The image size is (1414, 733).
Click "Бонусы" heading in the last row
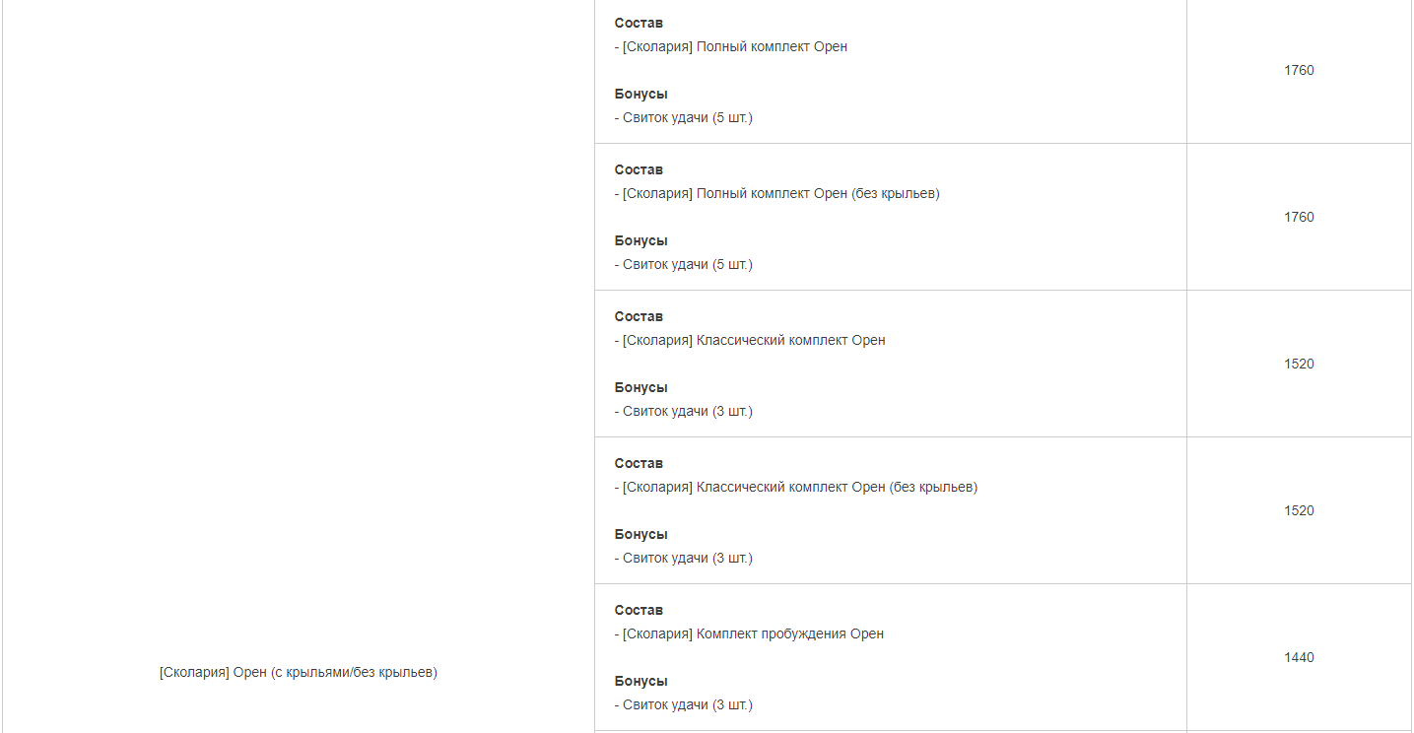point(641,681)
